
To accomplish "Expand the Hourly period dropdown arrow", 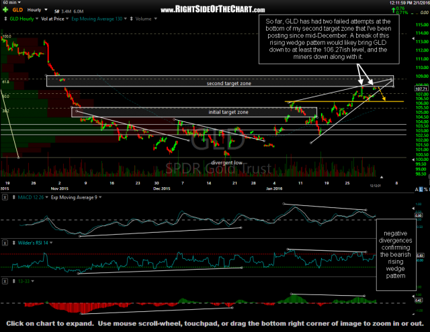I will pyautogui.click(x=46, y=10).
